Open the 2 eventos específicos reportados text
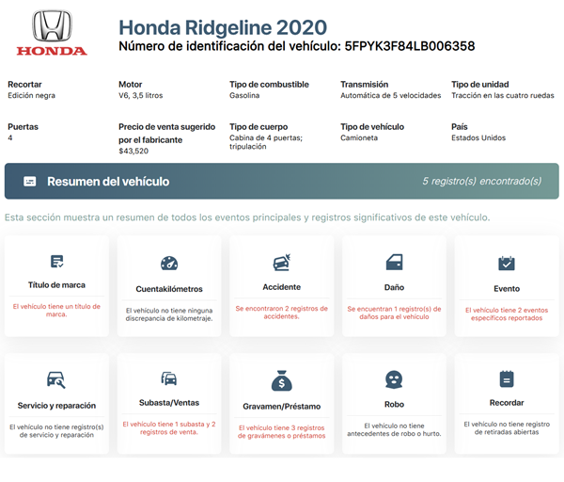 [506, 313]
